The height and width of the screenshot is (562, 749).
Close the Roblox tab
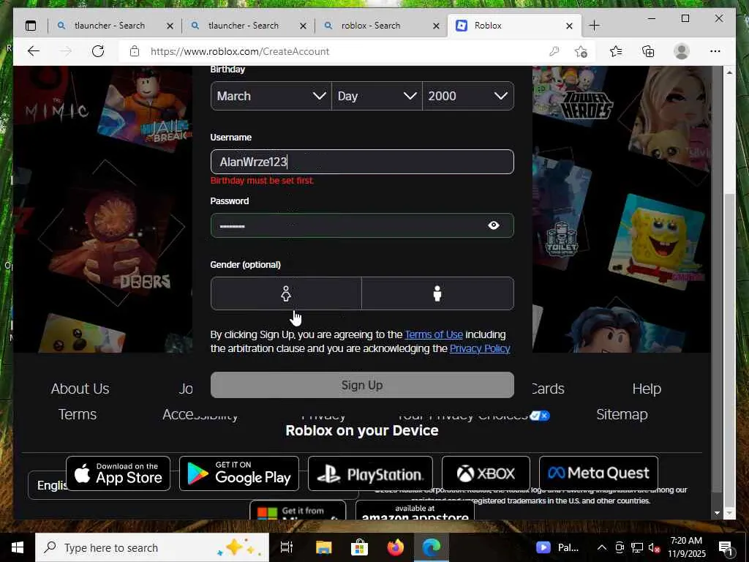pyautogui.click(x=569, y=26)
